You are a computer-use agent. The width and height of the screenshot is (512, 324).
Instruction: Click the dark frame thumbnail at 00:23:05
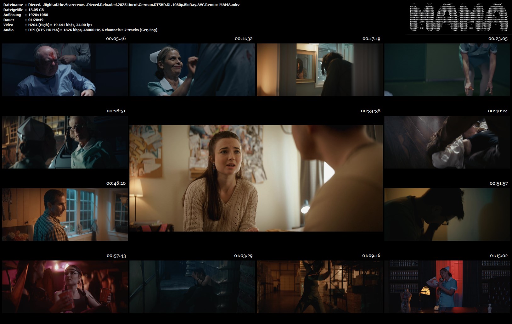(447, 70)
